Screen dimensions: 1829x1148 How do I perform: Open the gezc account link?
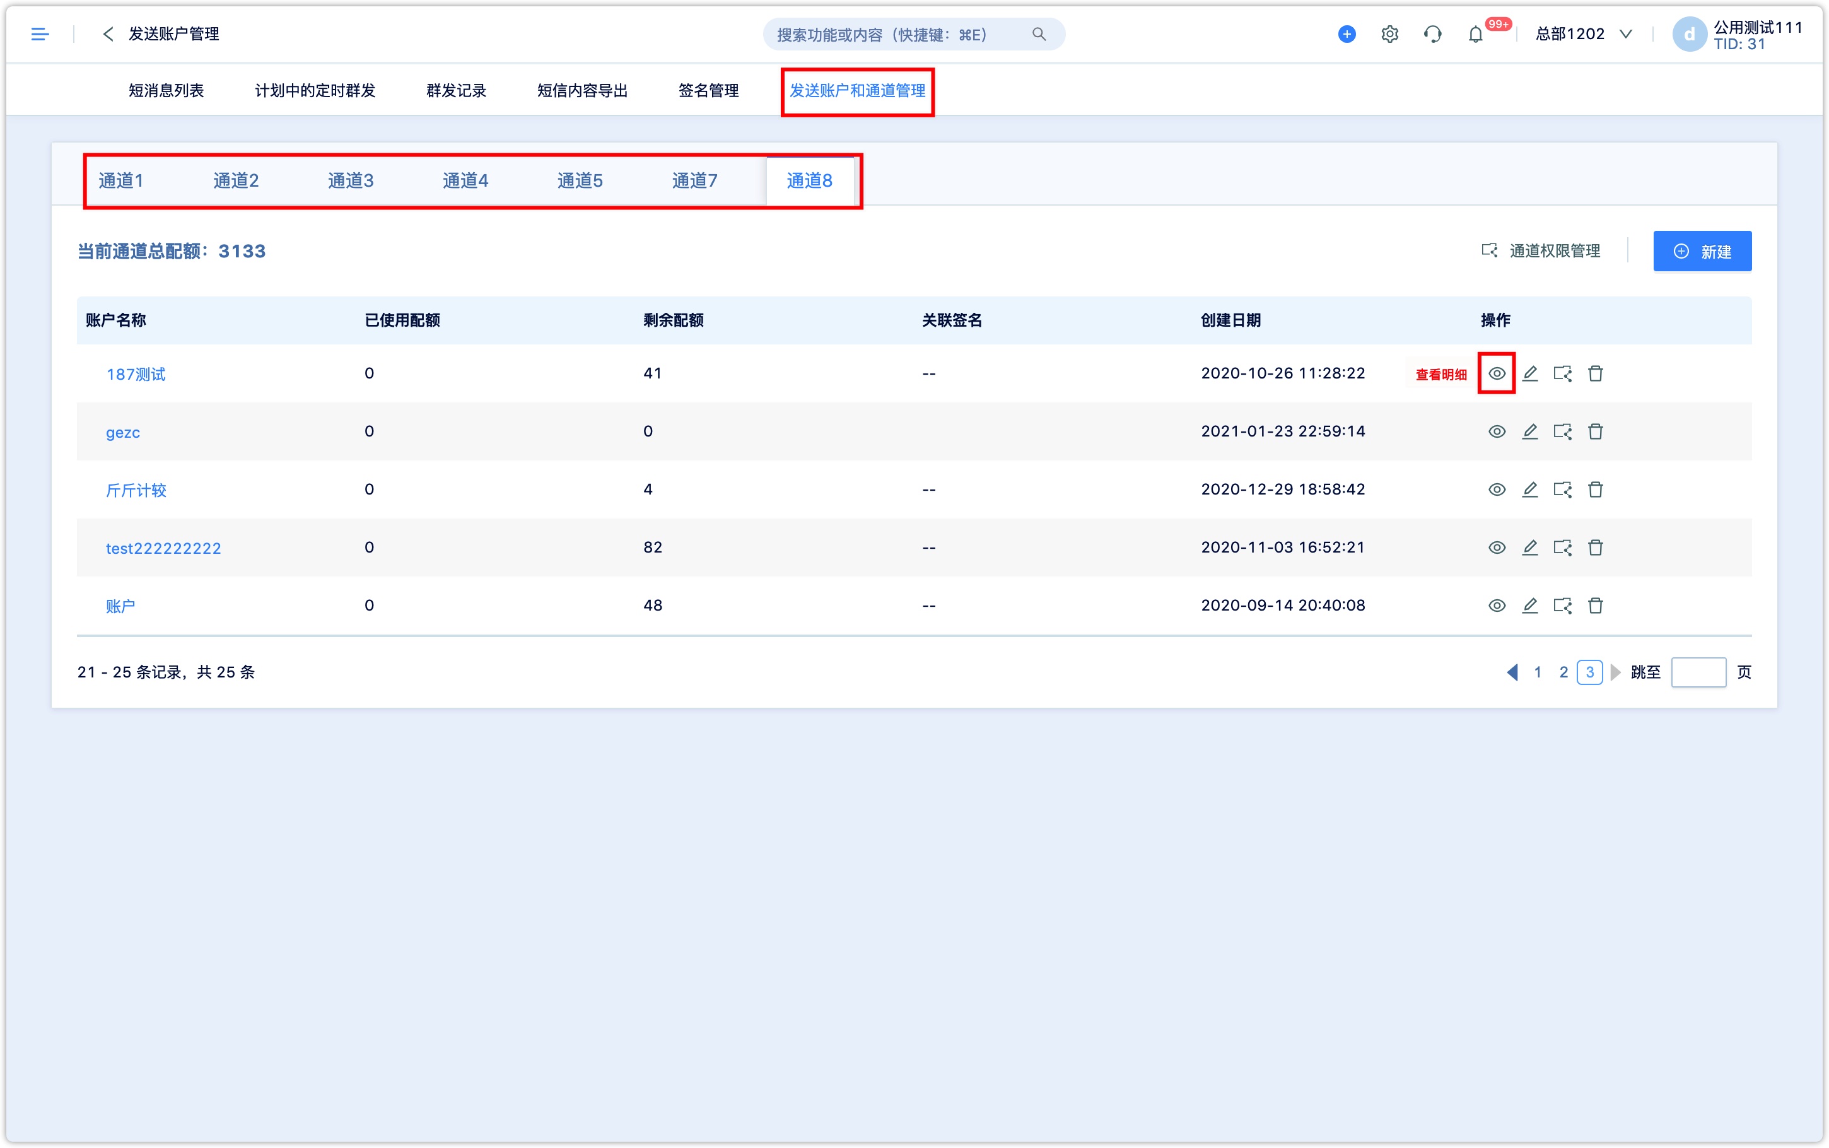click(x=123, y=432)
